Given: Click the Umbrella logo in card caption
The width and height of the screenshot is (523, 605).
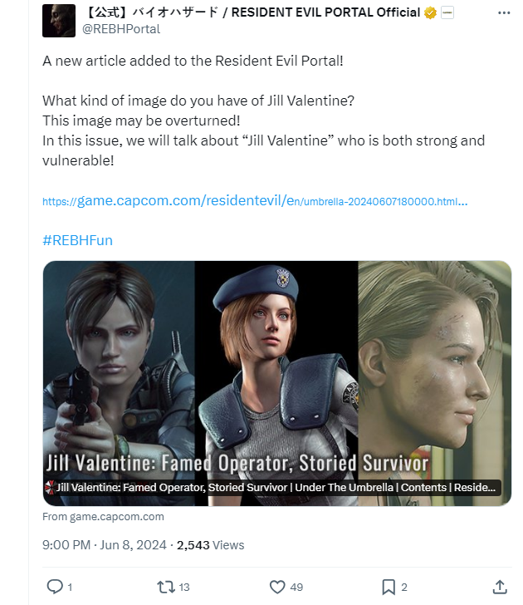Looking at the screenshot, I should click(x=49, y=489).
